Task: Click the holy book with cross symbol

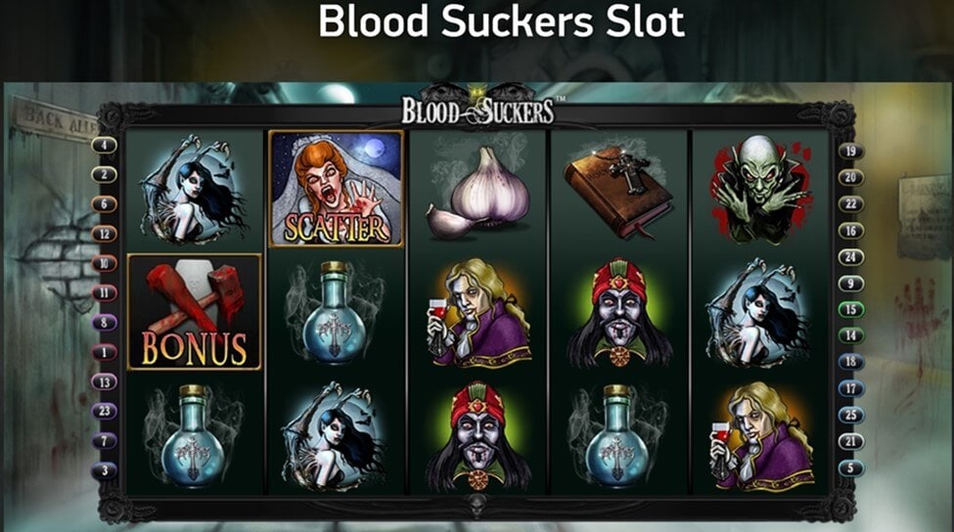Action: point(618,191)
